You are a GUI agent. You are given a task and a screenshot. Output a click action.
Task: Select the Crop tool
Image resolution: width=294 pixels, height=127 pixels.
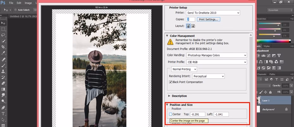click(3, 47)
